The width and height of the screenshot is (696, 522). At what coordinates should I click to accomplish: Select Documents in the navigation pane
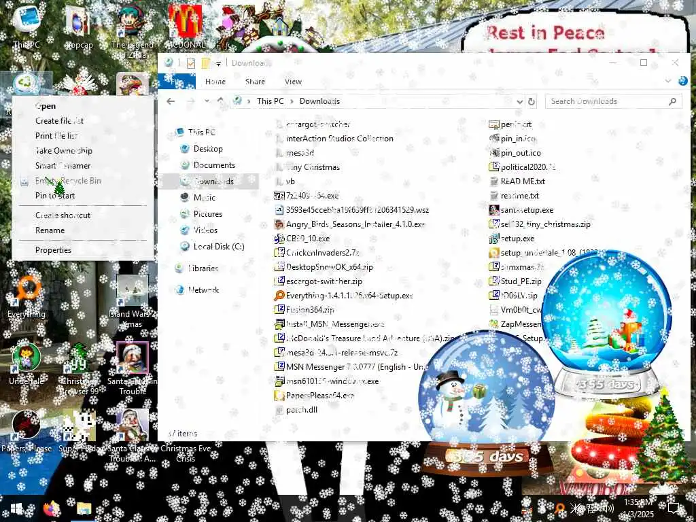point(214,165)
